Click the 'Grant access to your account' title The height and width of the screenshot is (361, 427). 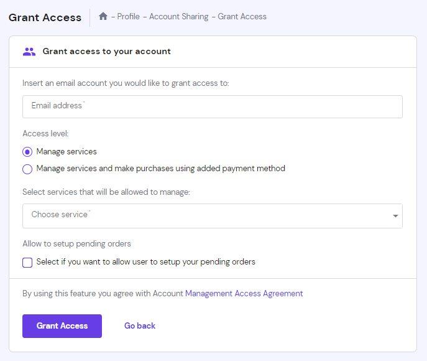point(106,52)
